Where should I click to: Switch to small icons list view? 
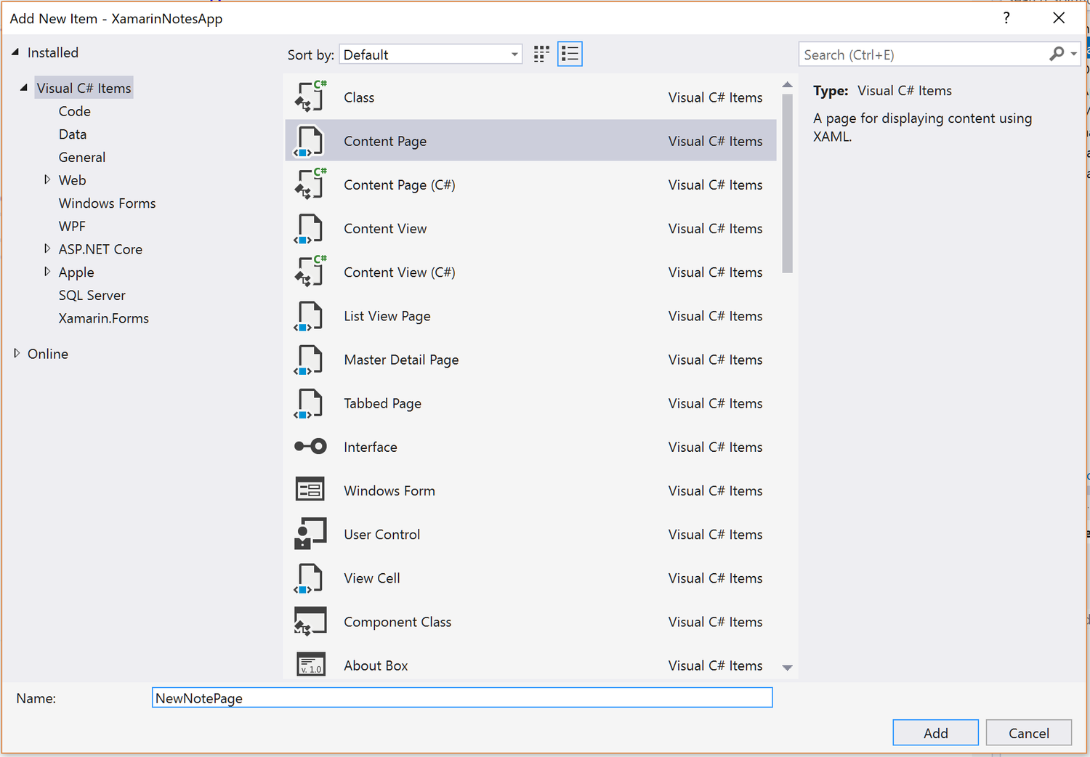(x=570, y=53)
